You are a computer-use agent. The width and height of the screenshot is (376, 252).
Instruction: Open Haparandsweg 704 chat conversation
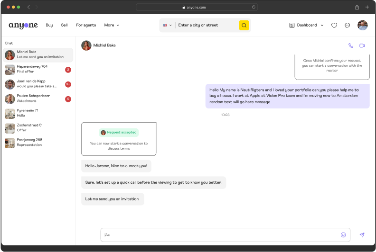(x=37, y=70)
